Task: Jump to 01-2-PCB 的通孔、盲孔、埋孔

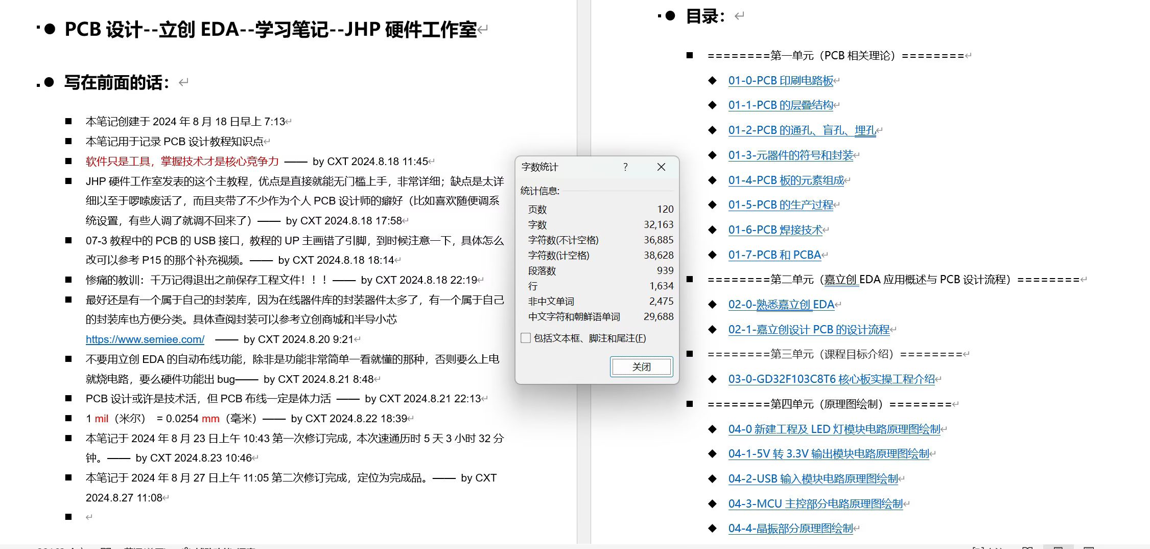Action: tap(802, 130)
